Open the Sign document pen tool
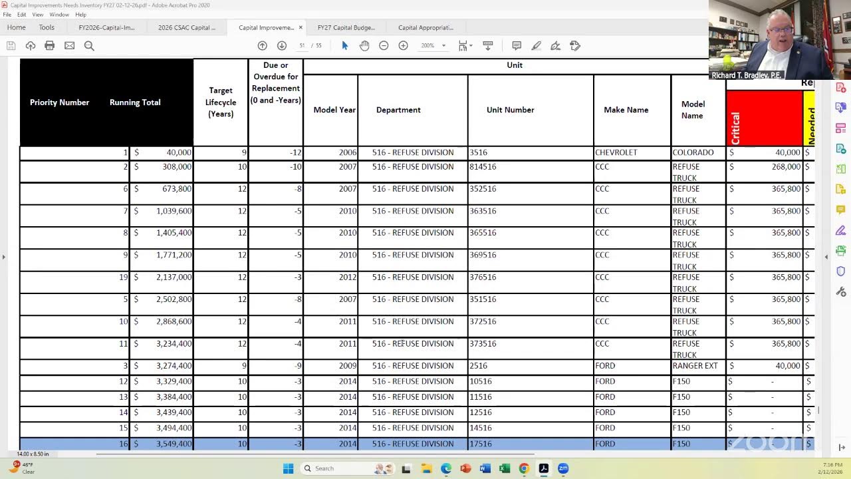Image resolution: width=851 pixels, height=479 pixels. coord(556,46)
